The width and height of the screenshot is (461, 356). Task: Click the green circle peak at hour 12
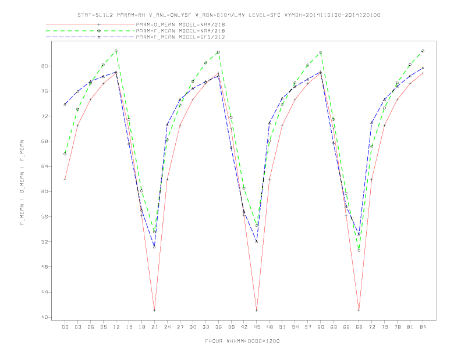pos(116,51)
